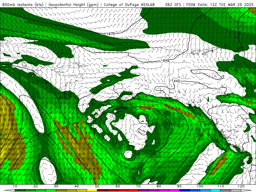Click the color bar value 10
The width and height of the screenshot is (256, 192).
point(15,186)
